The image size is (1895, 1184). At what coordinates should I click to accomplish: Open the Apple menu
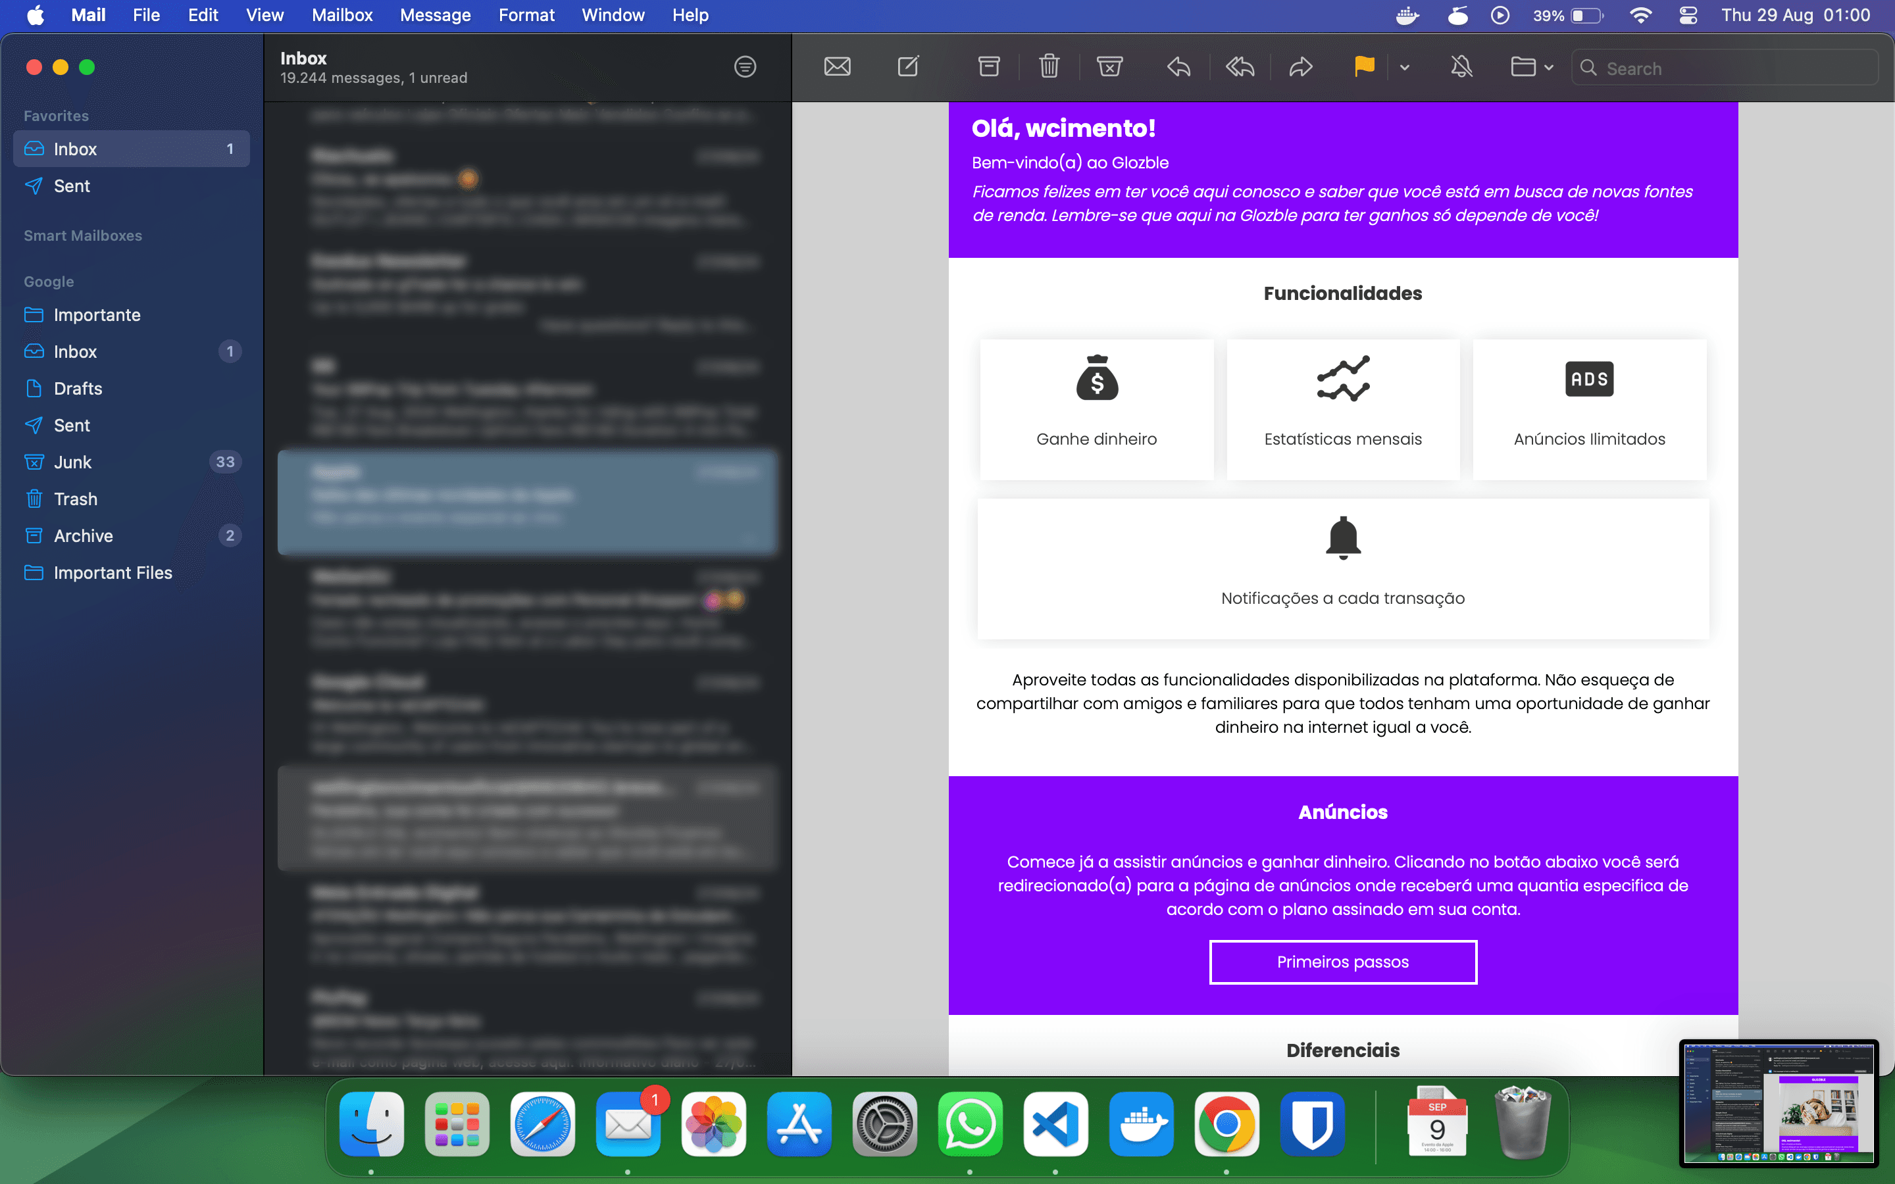point(36,15)
